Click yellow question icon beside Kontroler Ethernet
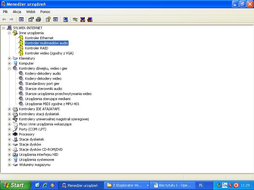254x190 pixels. tap(21, 38)
